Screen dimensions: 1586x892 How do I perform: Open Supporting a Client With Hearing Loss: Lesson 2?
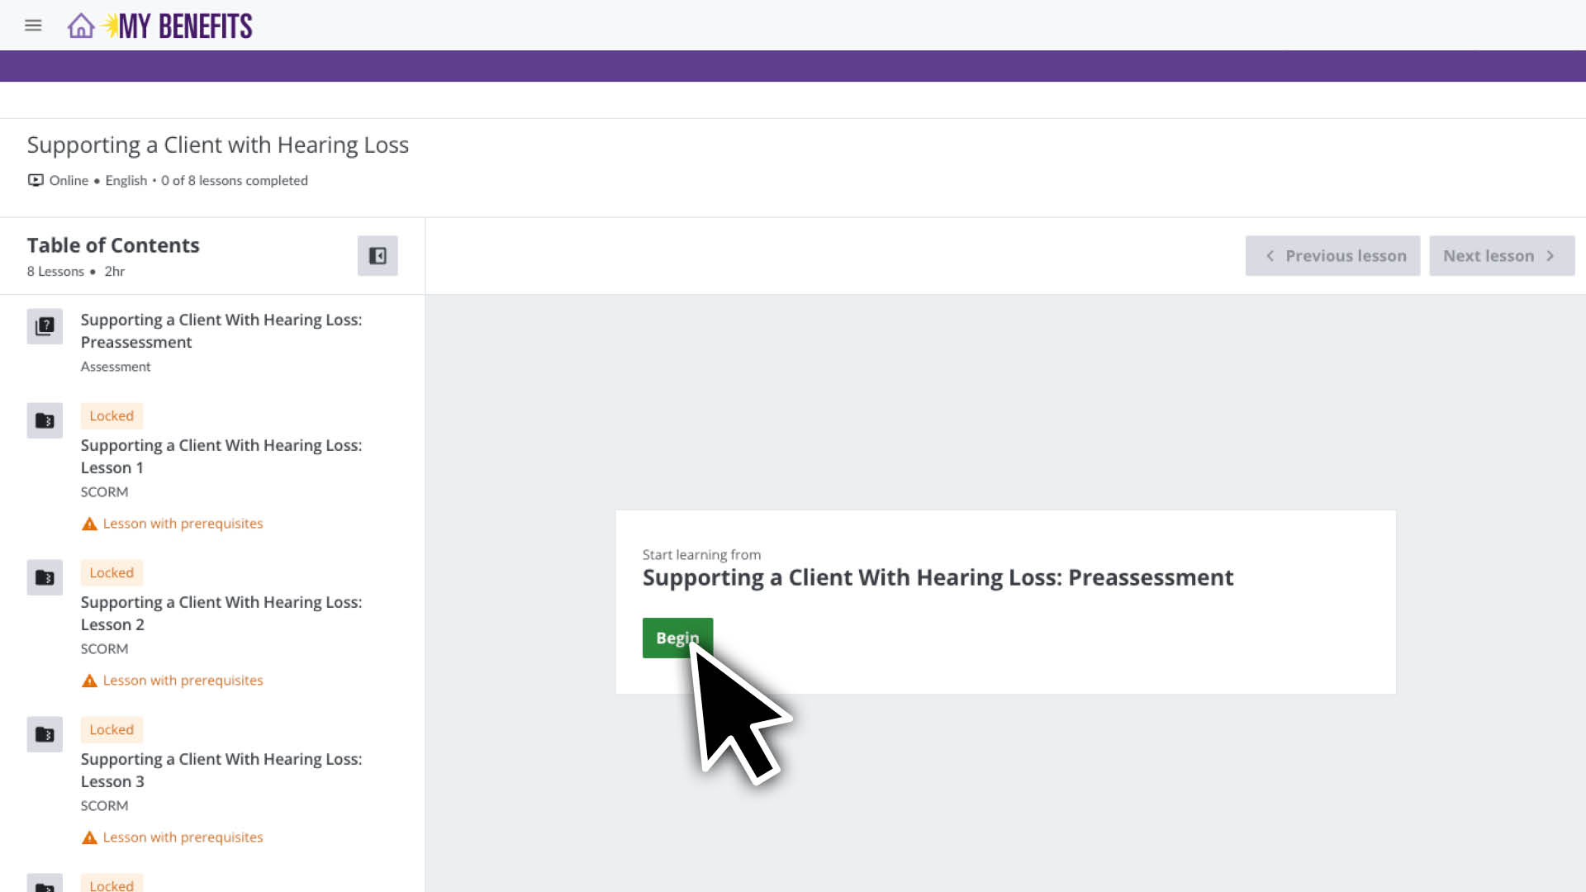coord(221,613)
